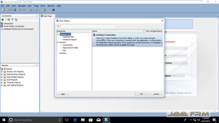Open the File menu
The height and width of the screenshot is (123, 219).
(x=2, y=6)
